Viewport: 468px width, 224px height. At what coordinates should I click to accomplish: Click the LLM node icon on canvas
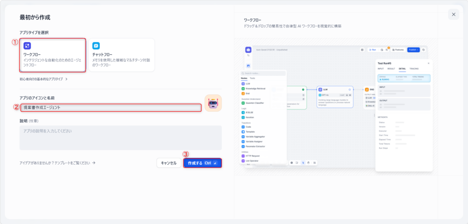(x=320, y=90)
